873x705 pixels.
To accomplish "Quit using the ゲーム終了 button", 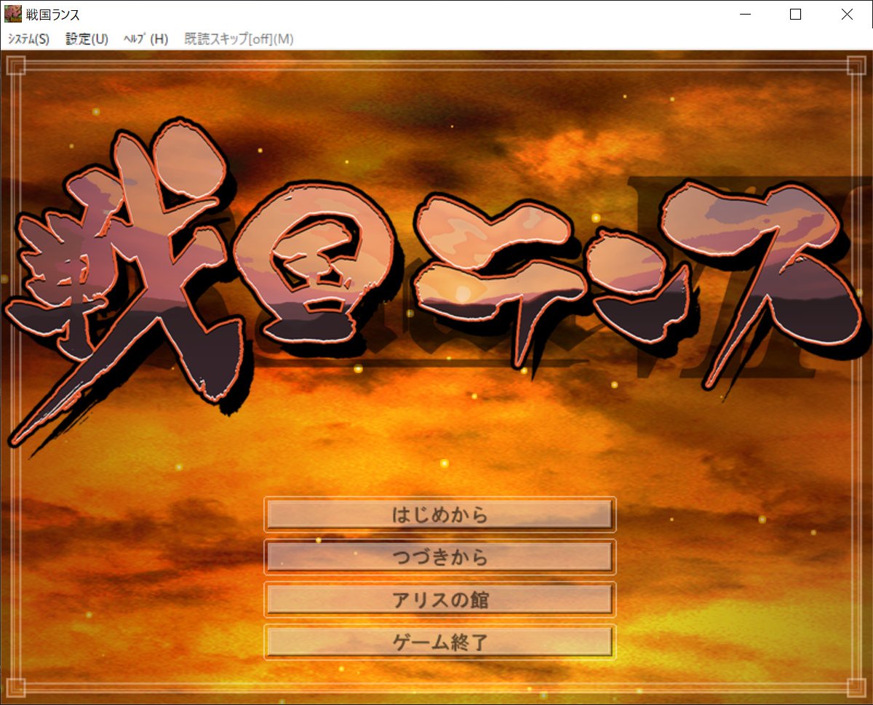I will pyautogui.click(x=439, y=642).
